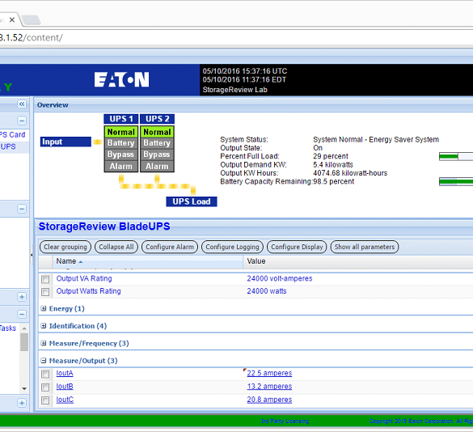473x432 pixels.
Task: Click UPS 1 Bypass status indicator
Action: 121,155
